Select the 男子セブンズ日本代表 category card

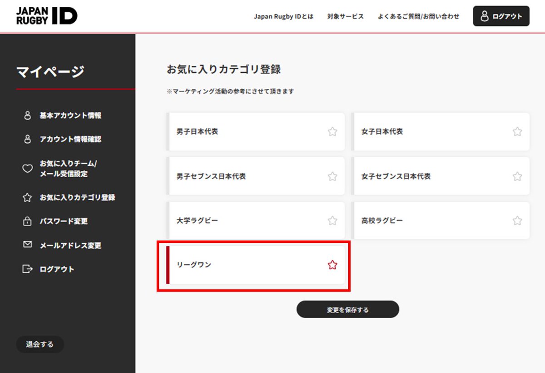256,176
